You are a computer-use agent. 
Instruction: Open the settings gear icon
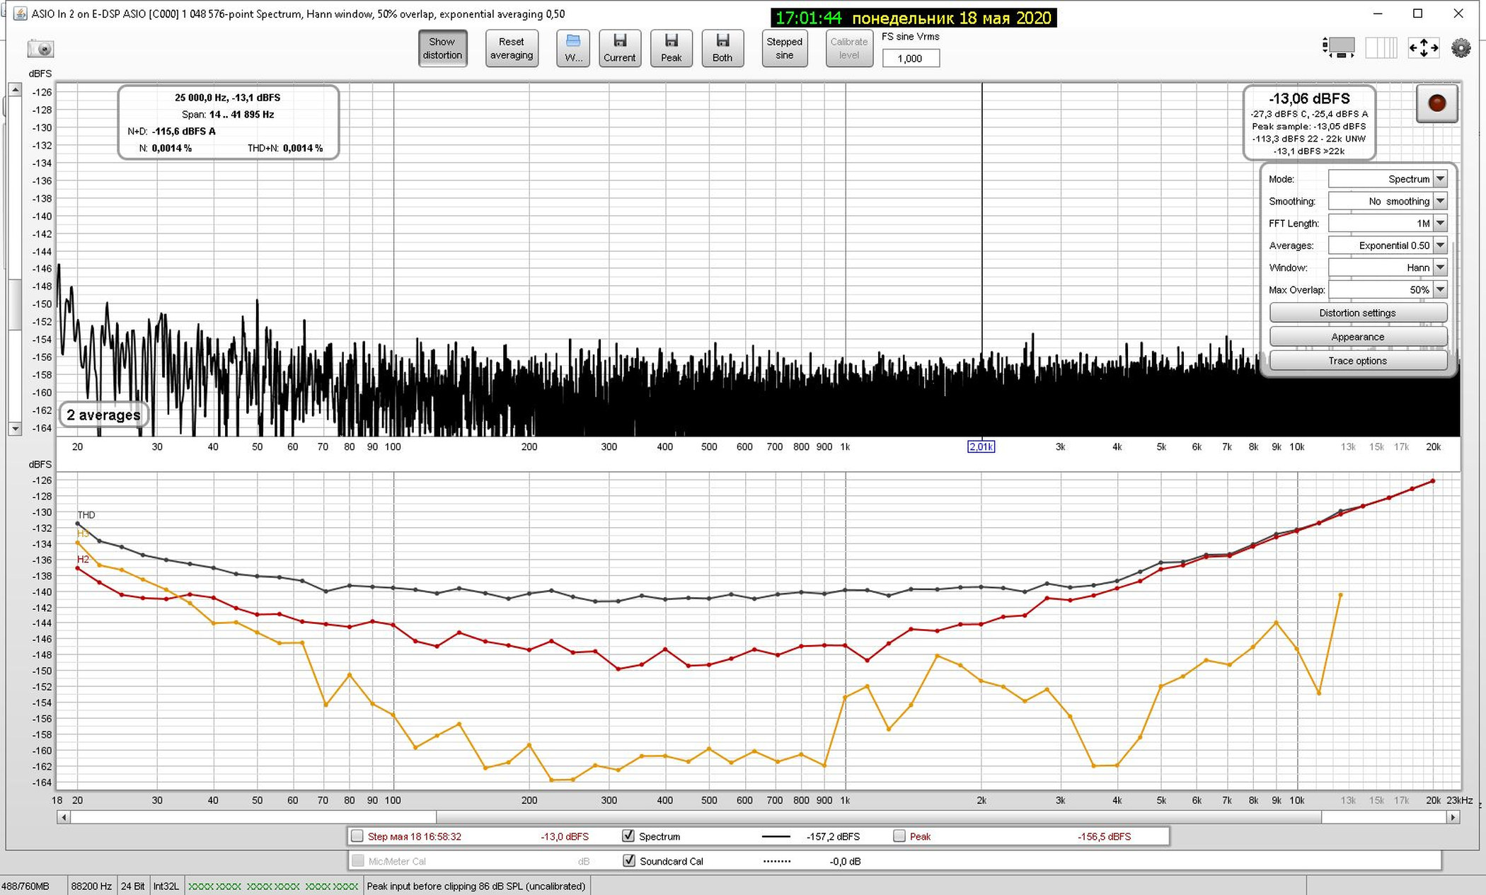point(1461,48)
